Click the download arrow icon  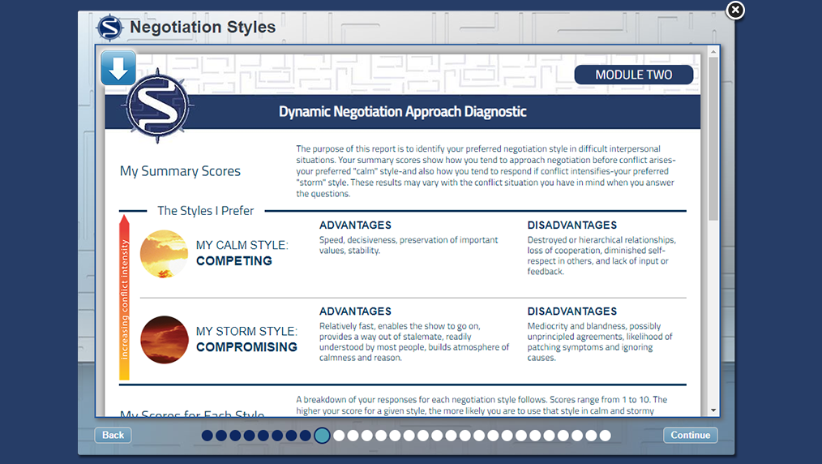[118, 68]
